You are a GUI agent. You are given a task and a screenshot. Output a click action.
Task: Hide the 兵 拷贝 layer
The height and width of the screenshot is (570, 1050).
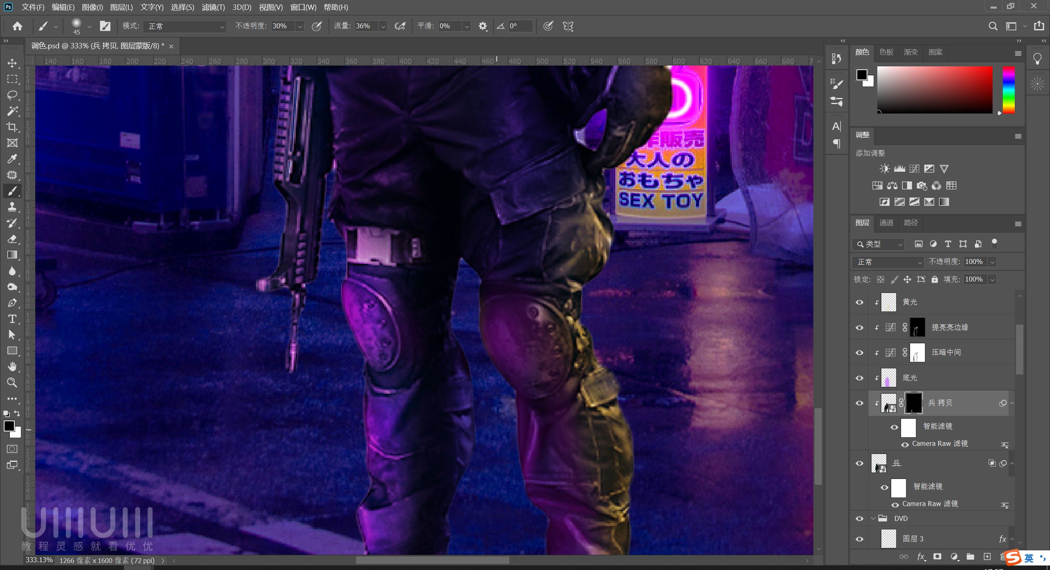point(859,403)
